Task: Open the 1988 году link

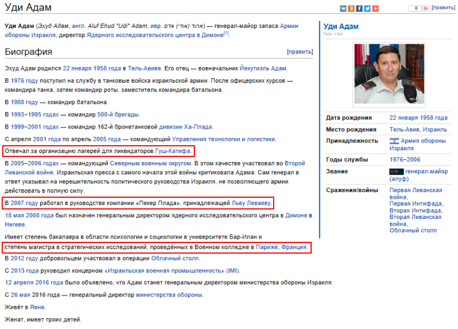Action: [24, 102]
